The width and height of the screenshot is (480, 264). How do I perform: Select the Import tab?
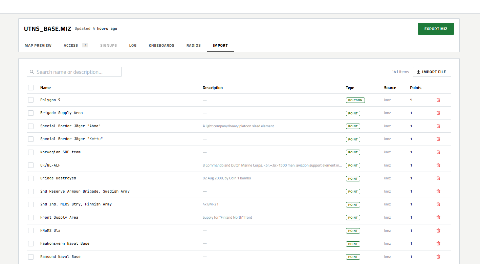220,45
